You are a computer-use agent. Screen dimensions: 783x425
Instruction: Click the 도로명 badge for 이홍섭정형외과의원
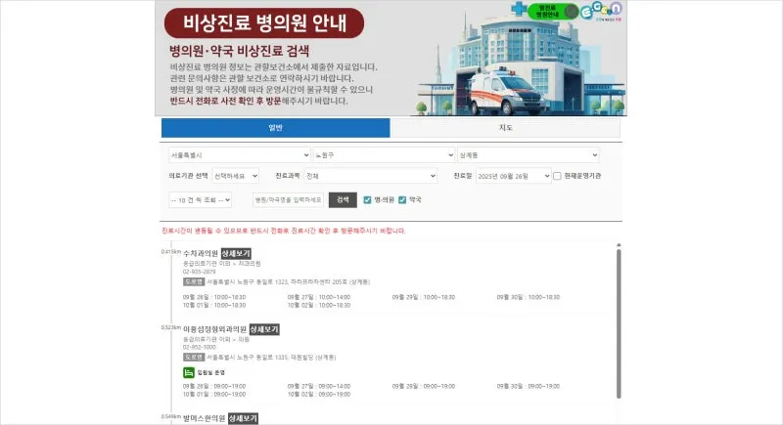(x=193, y=356)
